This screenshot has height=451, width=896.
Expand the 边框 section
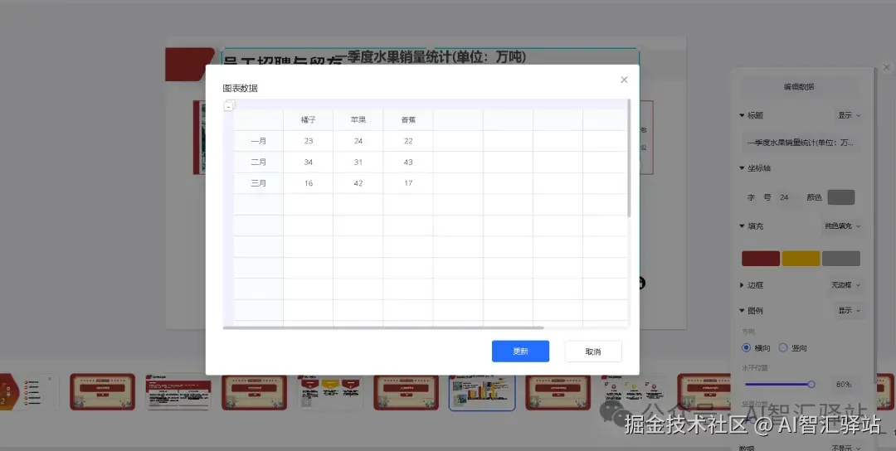pos(743,285)
